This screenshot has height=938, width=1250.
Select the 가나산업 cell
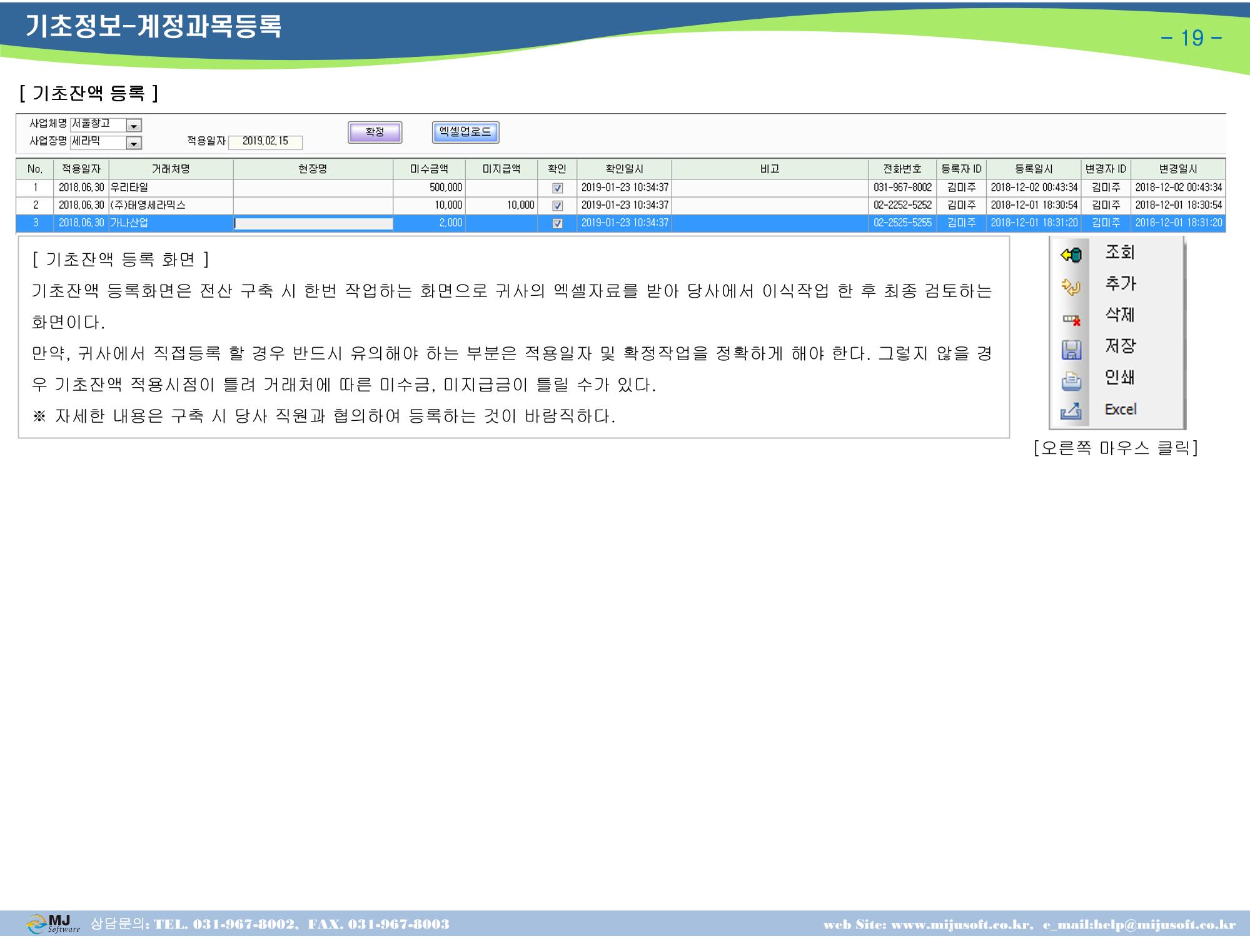tap(171, 223)
